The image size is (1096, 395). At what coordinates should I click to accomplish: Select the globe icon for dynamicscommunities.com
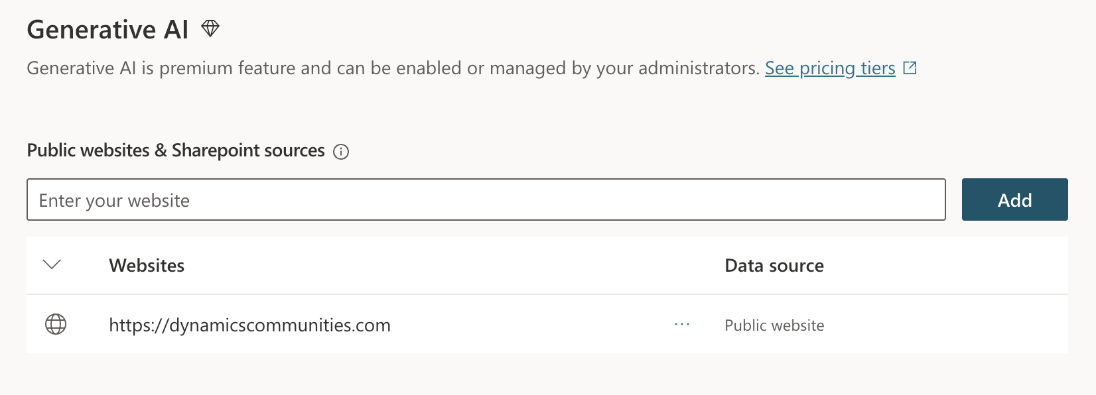(x=56, y=324)
